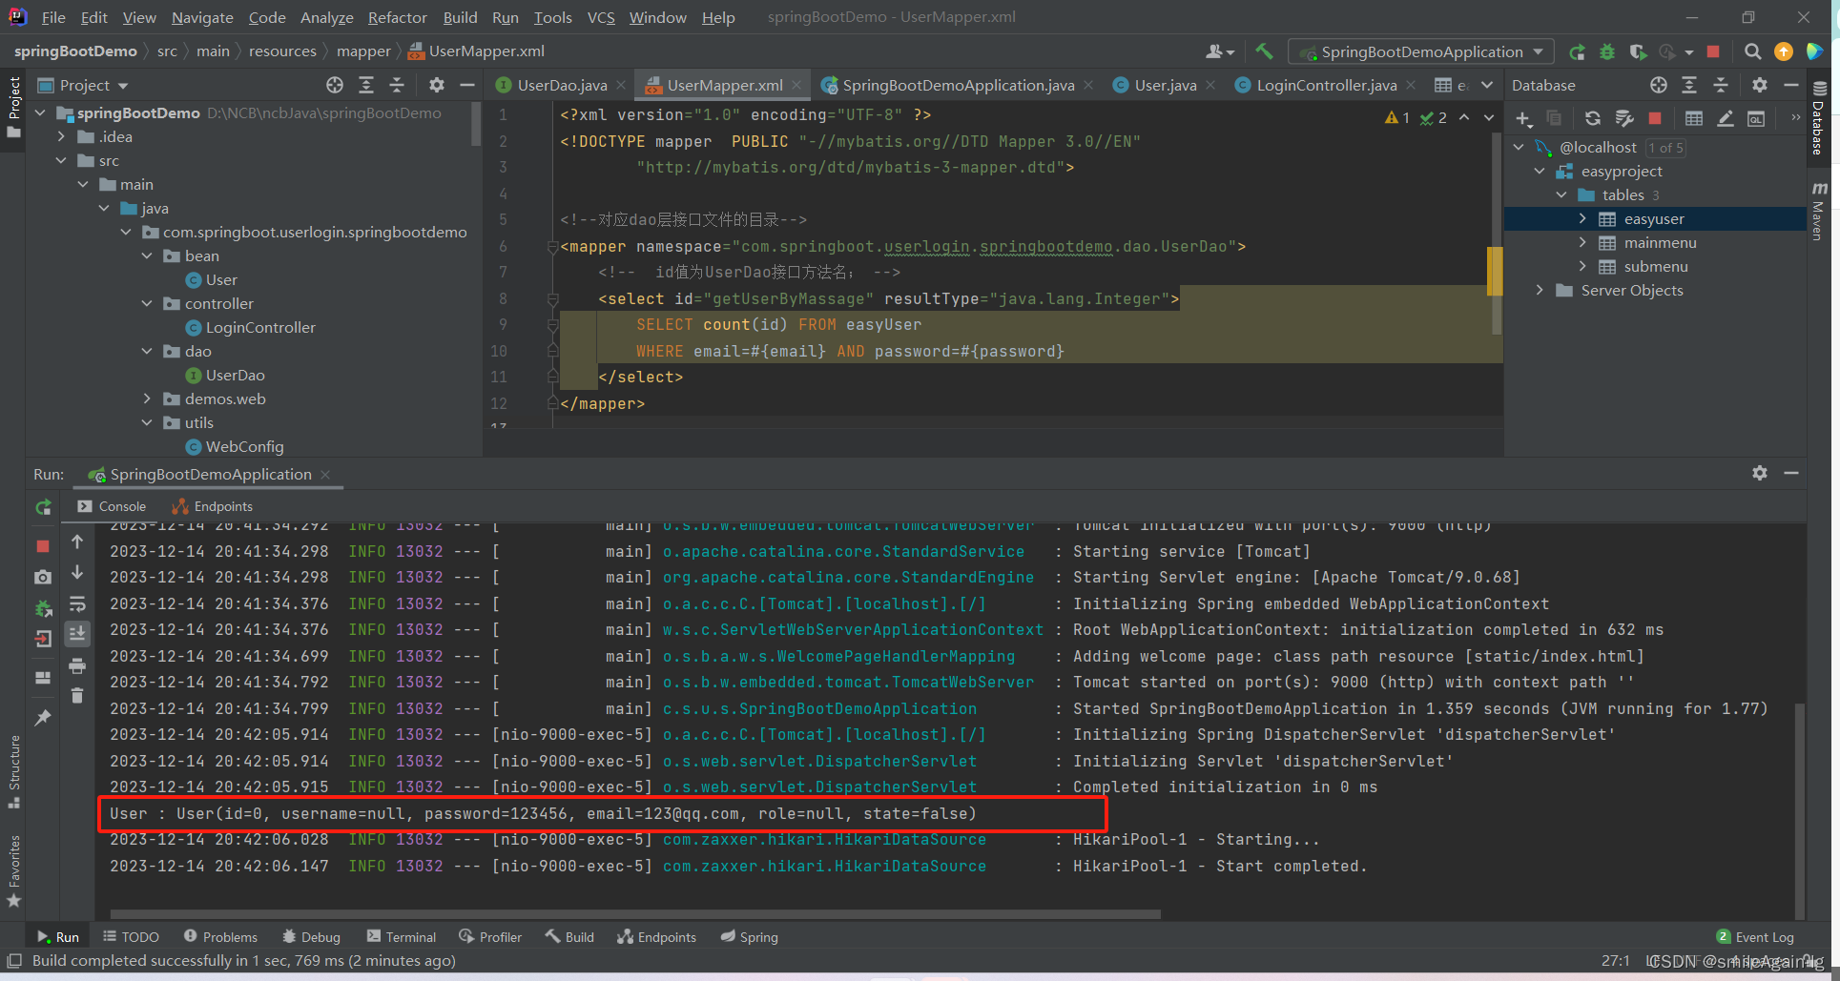The height and width of the screenshot is (981, 1840).
Task: Open the Refactor menu
Action: 397,17
